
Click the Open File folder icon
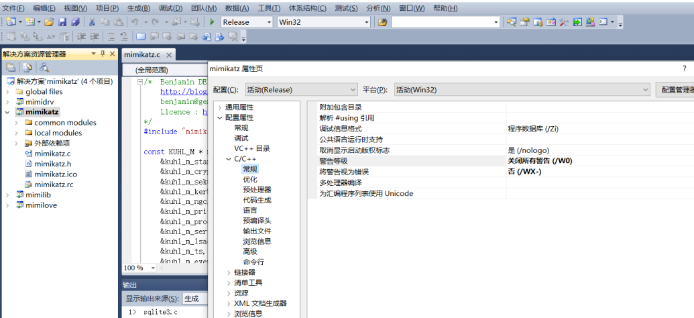49,21
